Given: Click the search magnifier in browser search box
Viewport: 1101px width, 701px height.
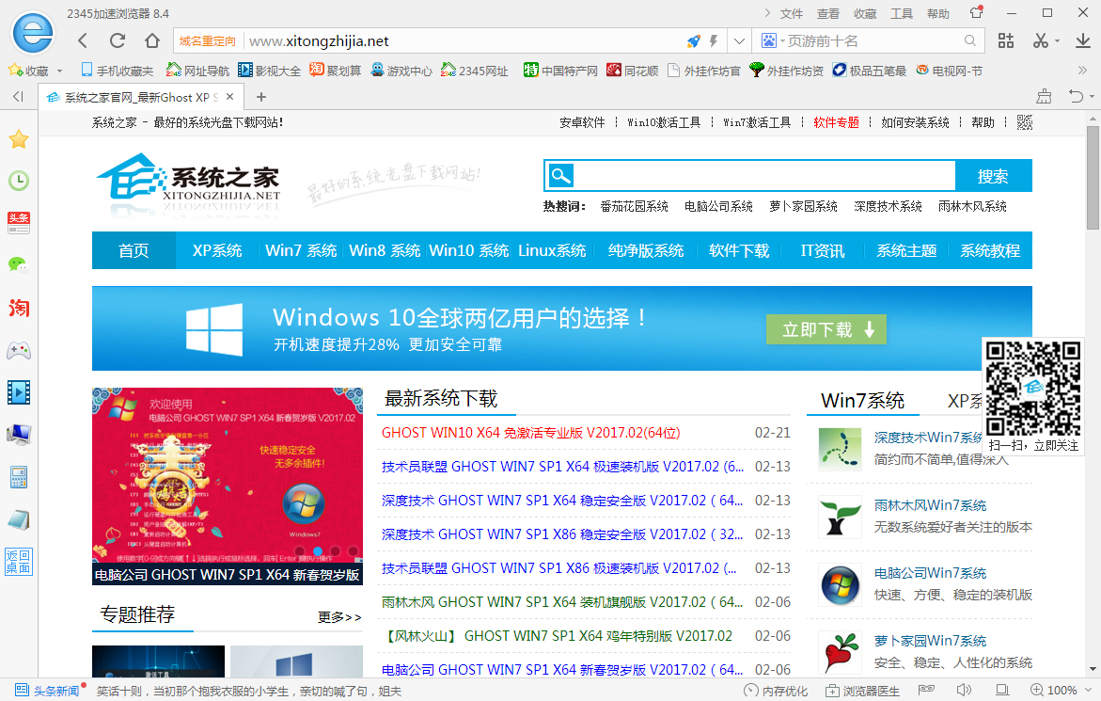Looking at the screenshot, I should pos(969,40).
